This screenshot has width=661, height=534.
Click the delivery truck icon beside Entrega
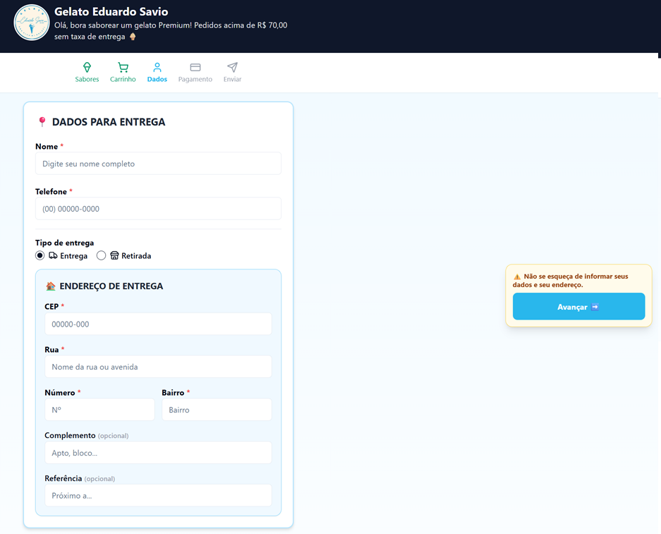coord(53,255)
